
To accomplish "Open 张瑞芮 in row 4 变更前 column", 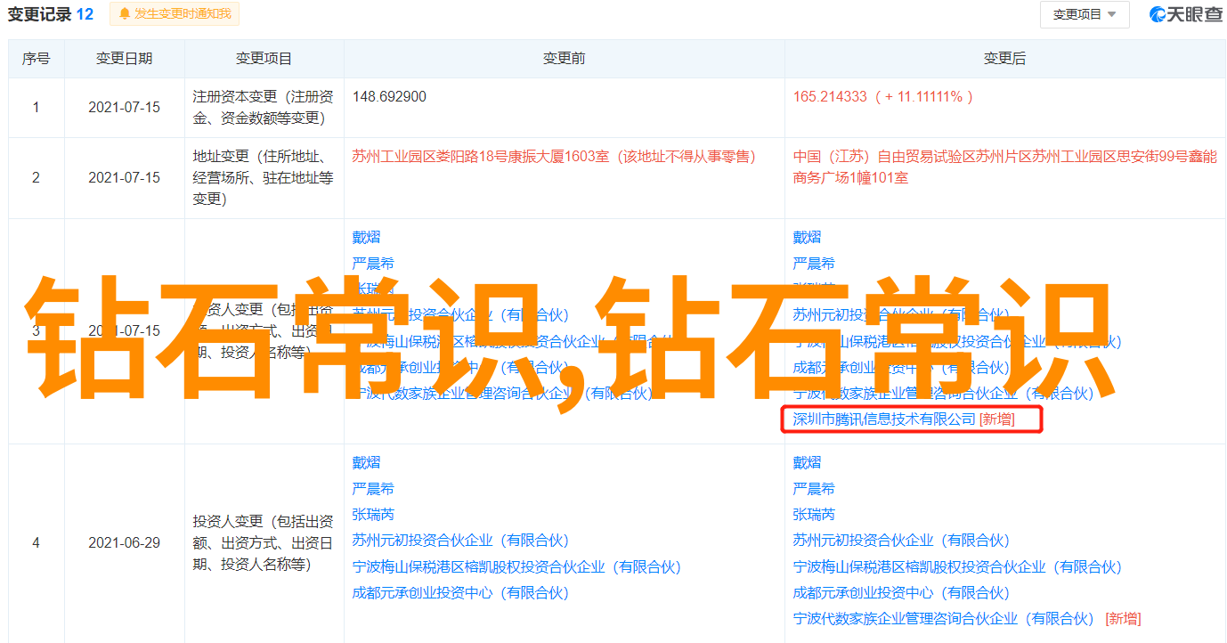I will [x=373, y=515].
